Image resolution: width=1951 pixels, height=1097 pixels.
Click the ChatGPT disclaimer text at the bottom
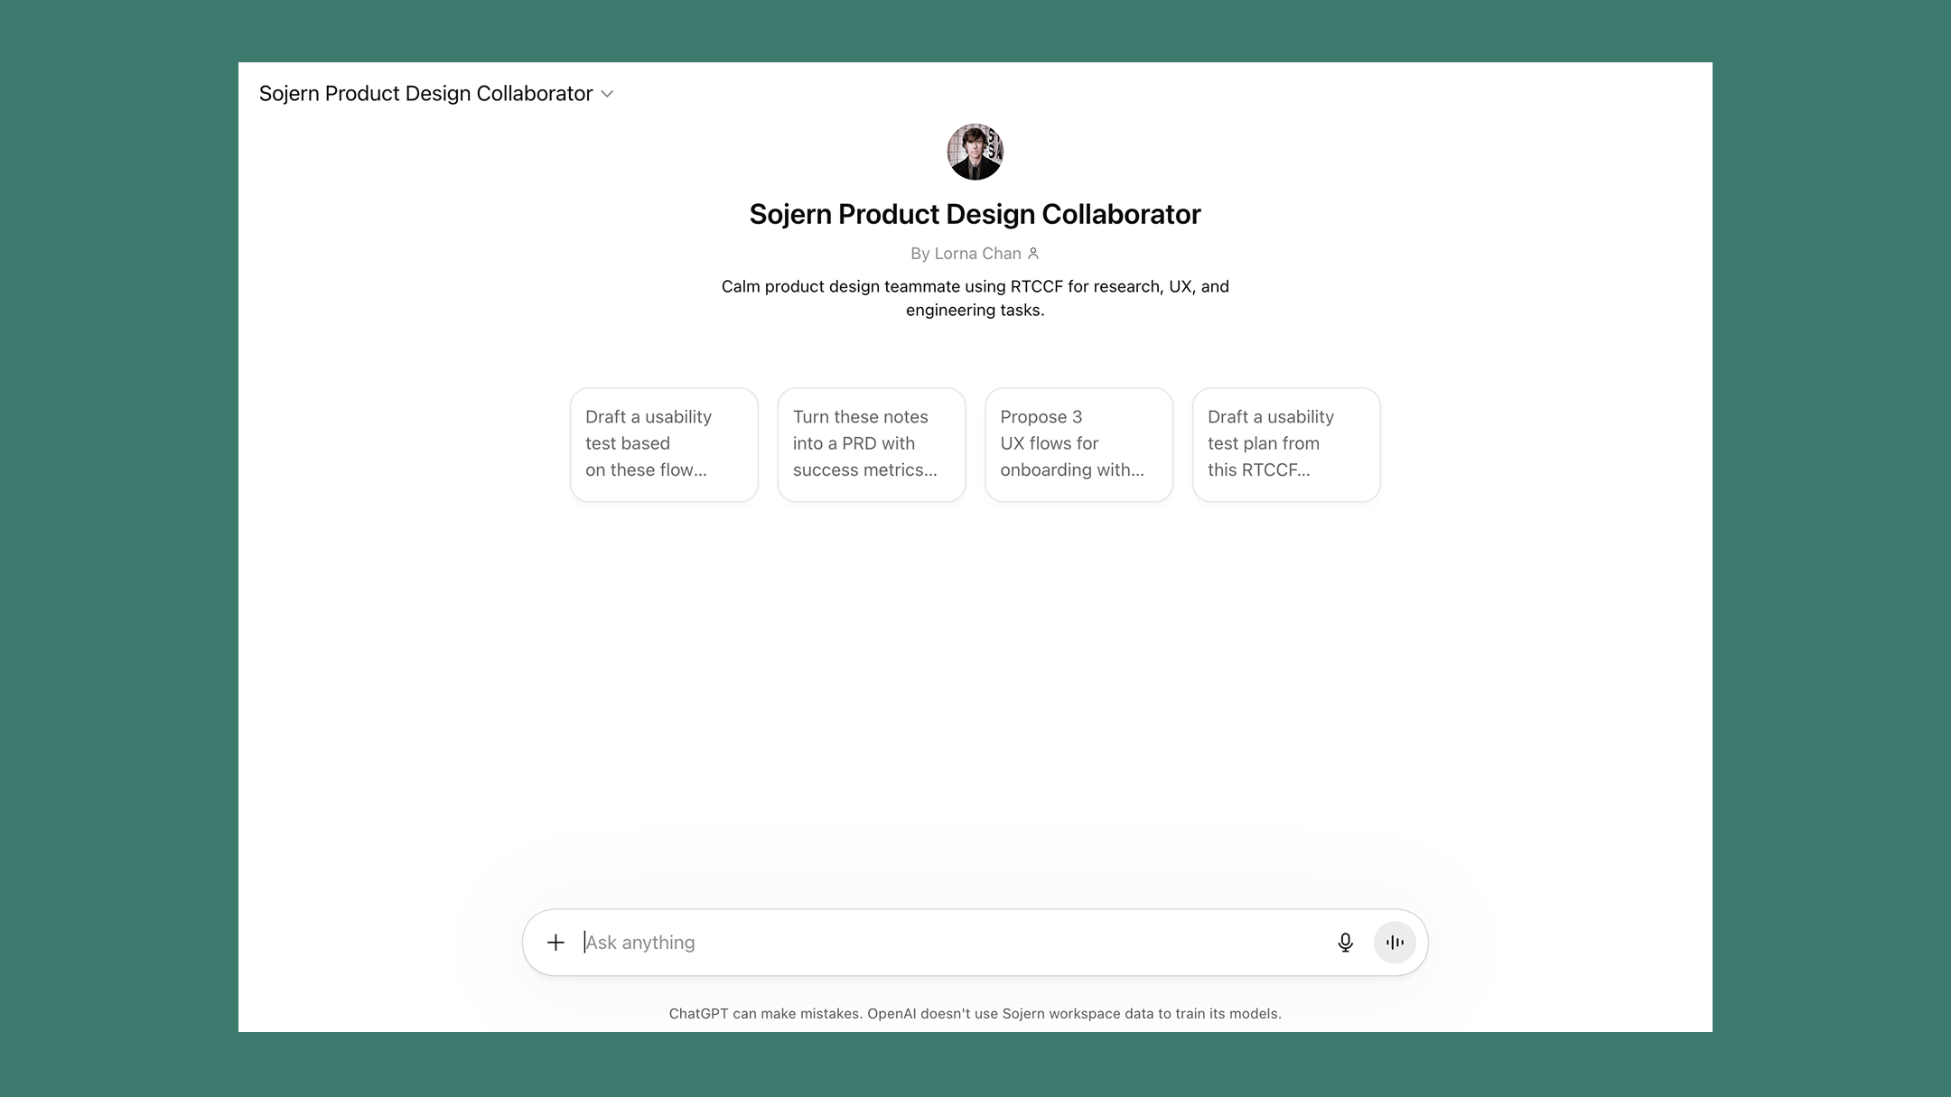(x=975, y=1013)
